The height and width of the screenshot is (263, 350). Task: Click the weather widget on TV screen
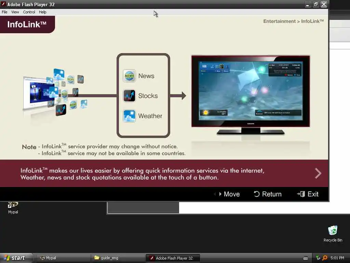coord(214,112)
